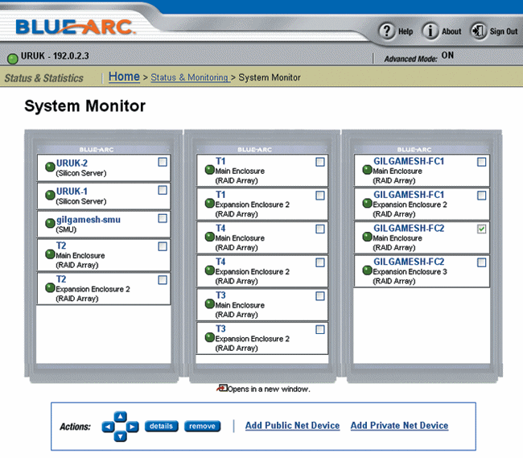Click the status light of T2 Main Enclosure
523x458 pixels.
pos(50,254)
